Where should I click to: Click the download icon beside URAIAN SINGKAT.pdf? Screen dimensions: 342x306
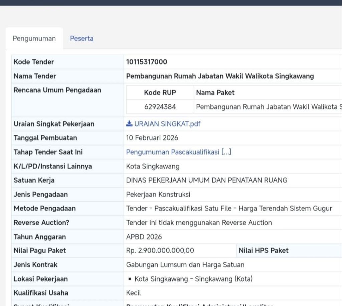pos(129,124)
